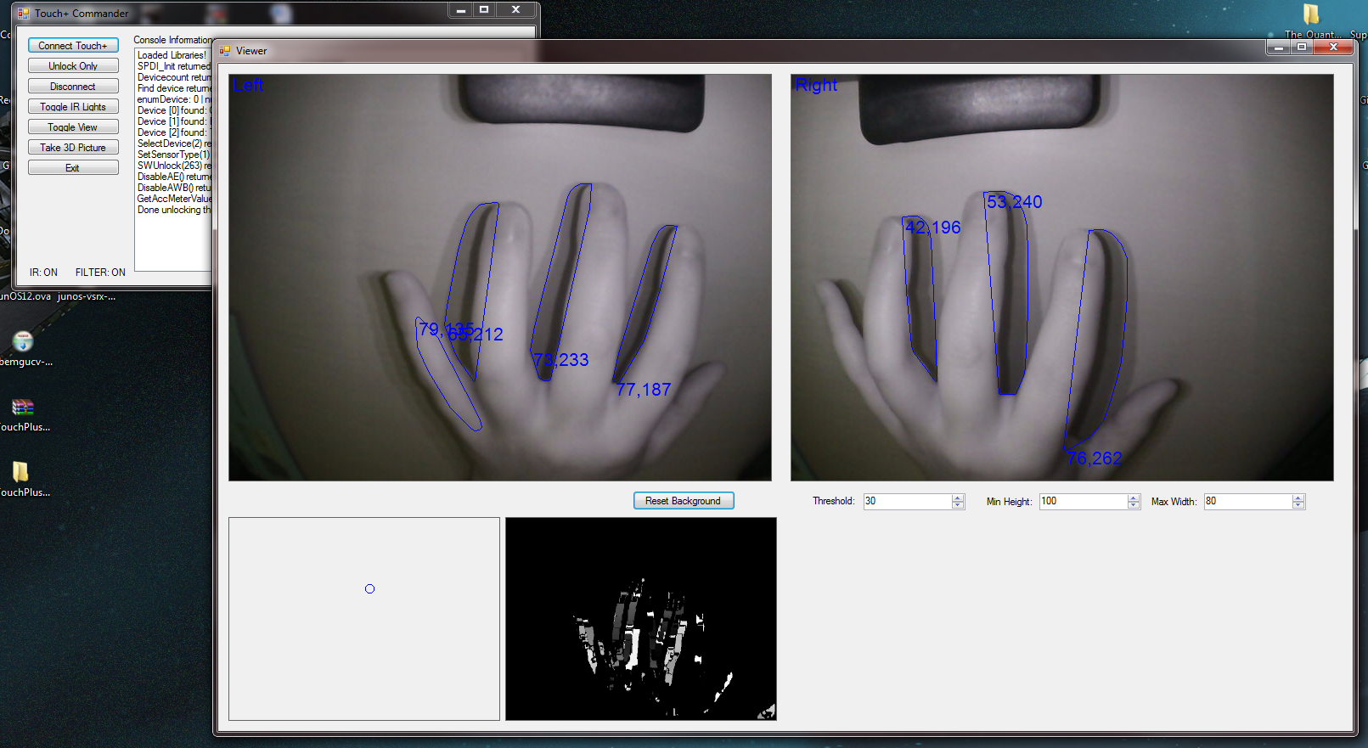This screenshot has height=748, width=1368.
Task: Click the Min Height number field
Action: 1082,501
